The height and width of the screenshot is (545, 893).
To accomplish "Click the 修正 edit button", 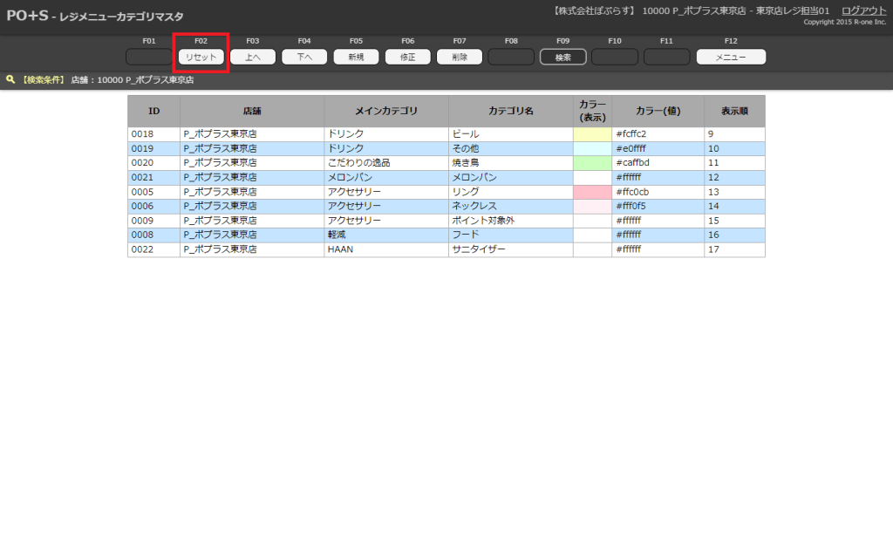I will click(x=407, y=57).
